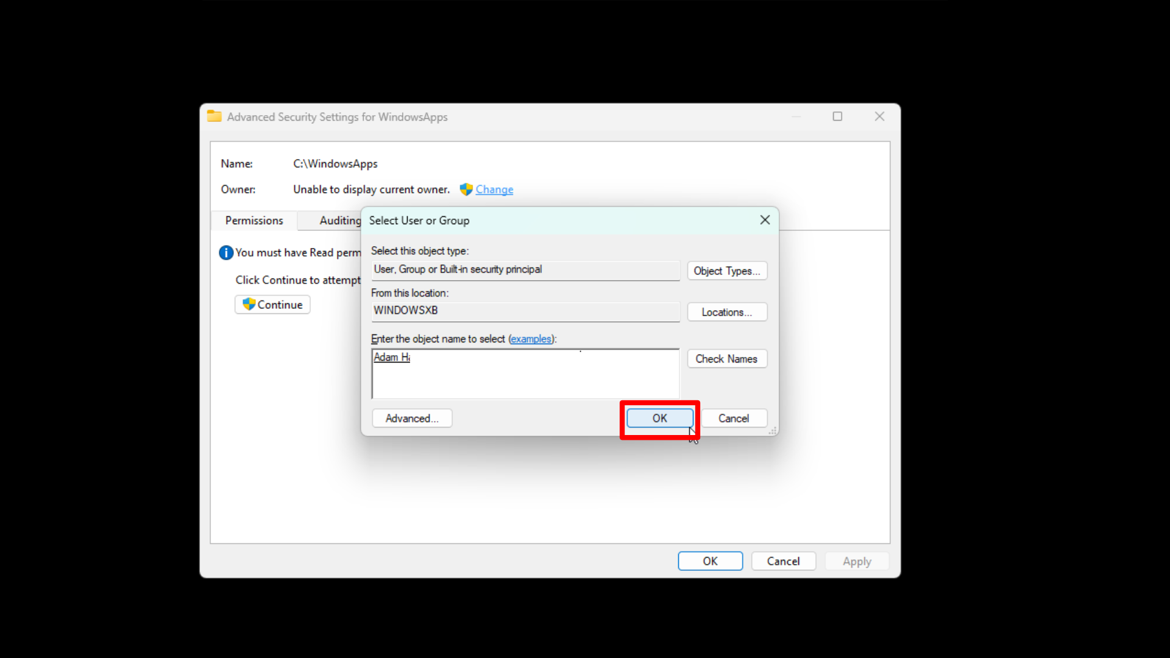Click Apply in the Advanced Security Settings window
This screenshot has height=658, width=1170.
pyautogui.click(x=856, y=561)
